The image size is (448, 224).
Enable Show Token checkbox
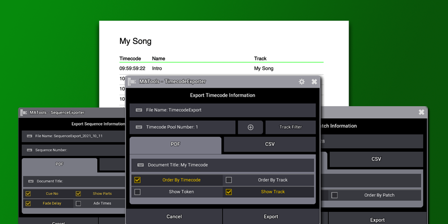click(x=138, y=192)
